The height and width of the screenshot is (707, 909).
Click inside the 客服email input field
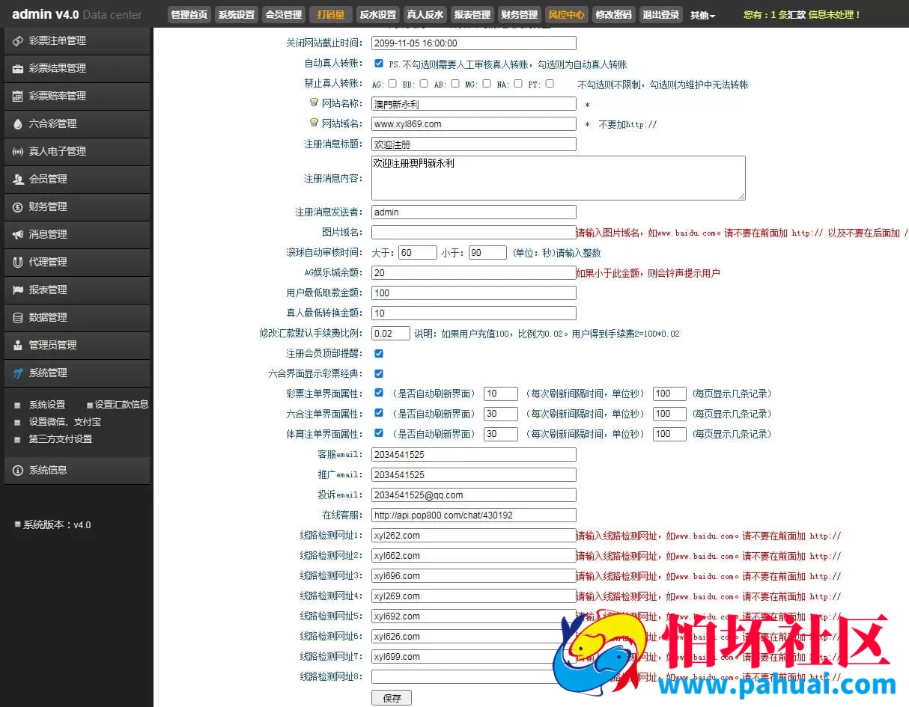coord(472,453)
